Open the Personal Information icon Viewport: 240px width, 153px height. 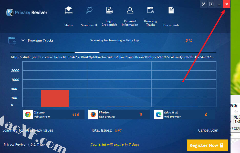130,10
